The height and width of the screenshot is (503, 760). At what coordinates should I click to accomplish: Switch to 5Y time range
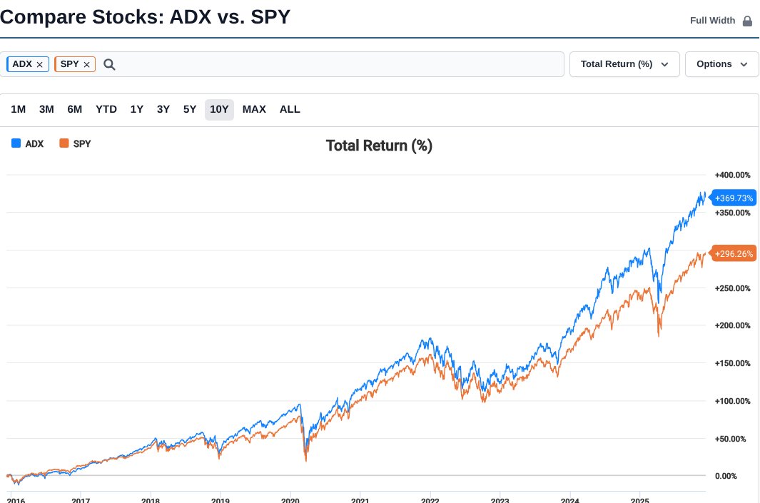point(190,109)
